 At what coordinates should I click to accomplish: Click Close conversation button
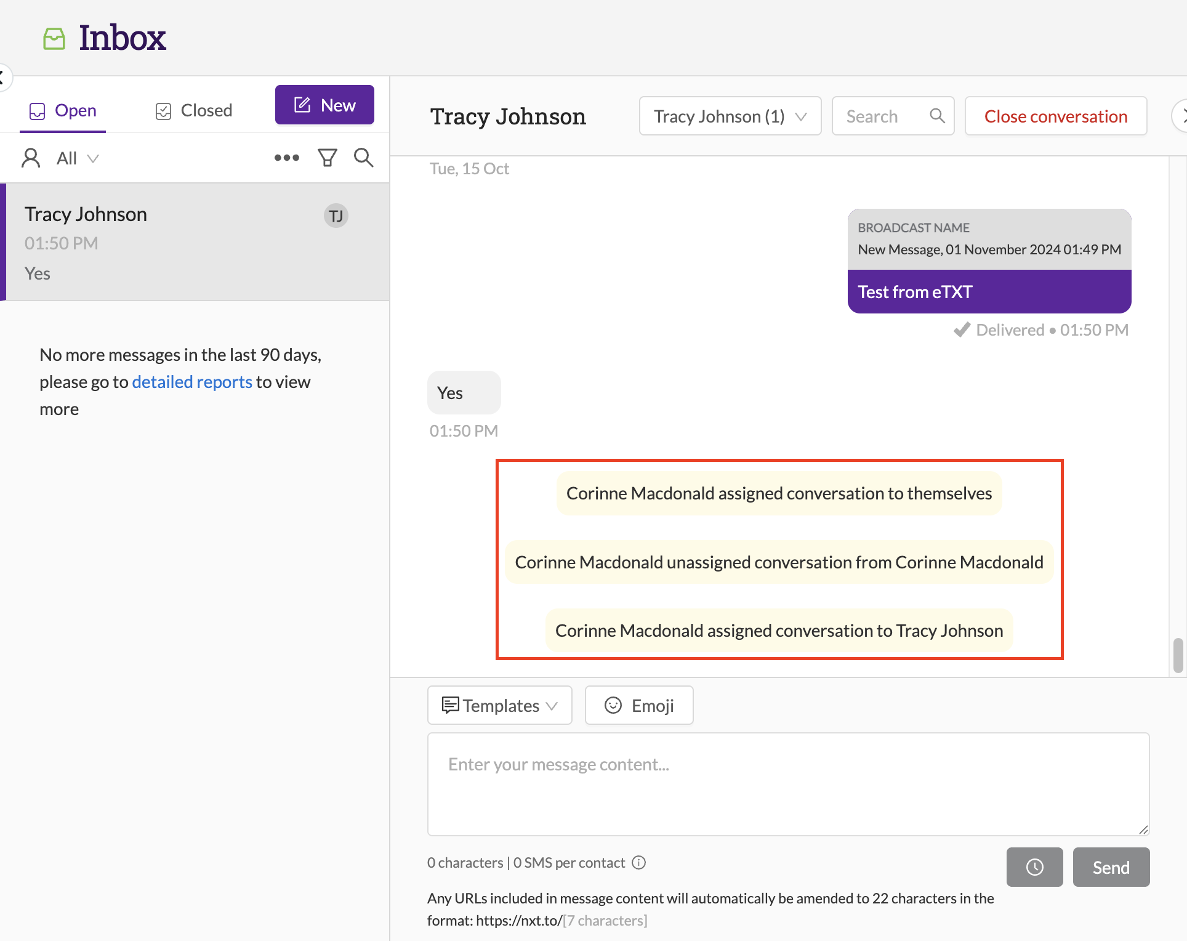[1056, 116]
